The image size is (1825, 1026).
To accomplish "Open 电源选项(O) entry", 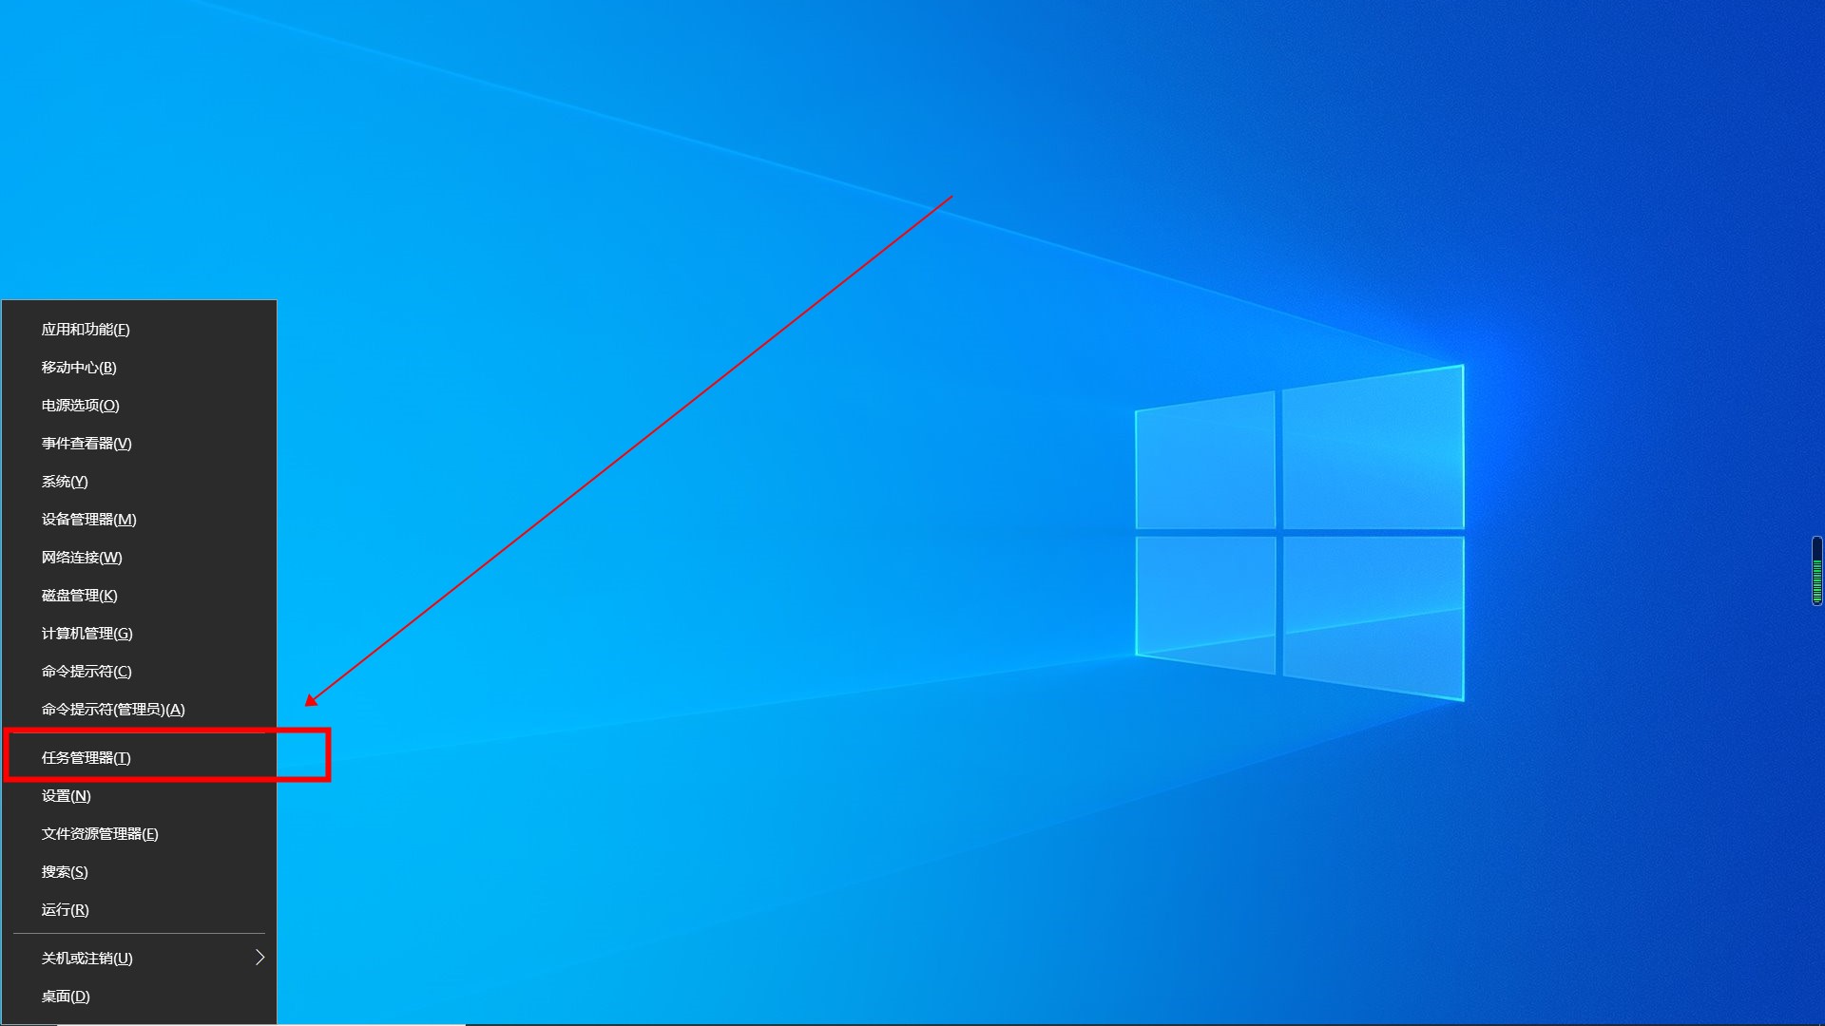I will click(80, 406).
